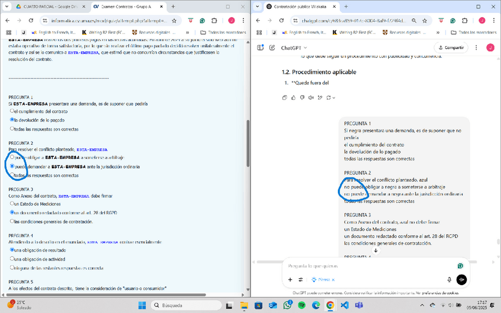
Task: Open the ChatGPT conversation options three-dot menu
Action: (x=476, y=48)
